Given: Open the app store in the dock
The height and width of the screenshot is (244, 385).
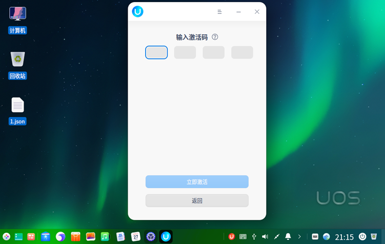Looking at the screenshot, I should click(46, 236).
